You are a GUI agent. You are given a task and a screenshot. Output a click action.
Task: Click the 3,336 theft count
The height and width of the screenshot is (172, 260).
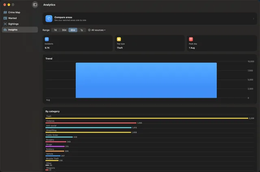(x=251, y=118)
